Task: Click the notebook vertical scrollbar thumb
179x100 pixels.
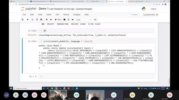Action: (169, 81)
